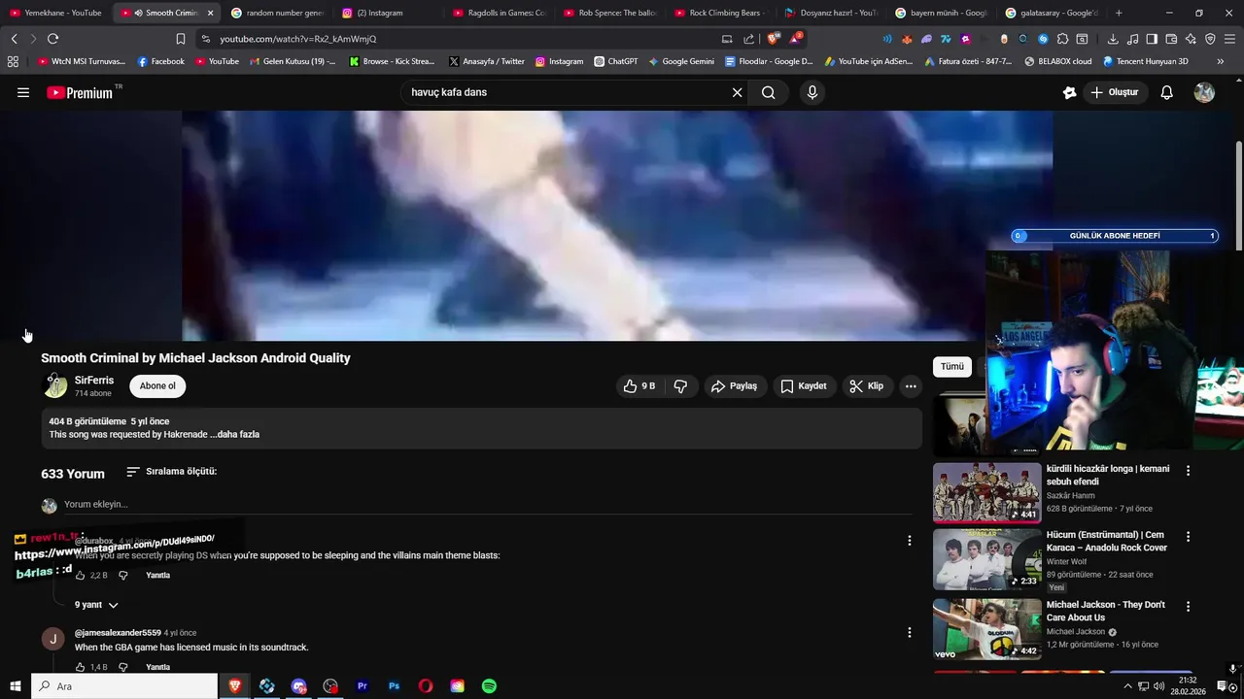This screenshot has width=1244, height=699.
Task: Open Brave Shields lion icon
Action: tap(773, 39)
